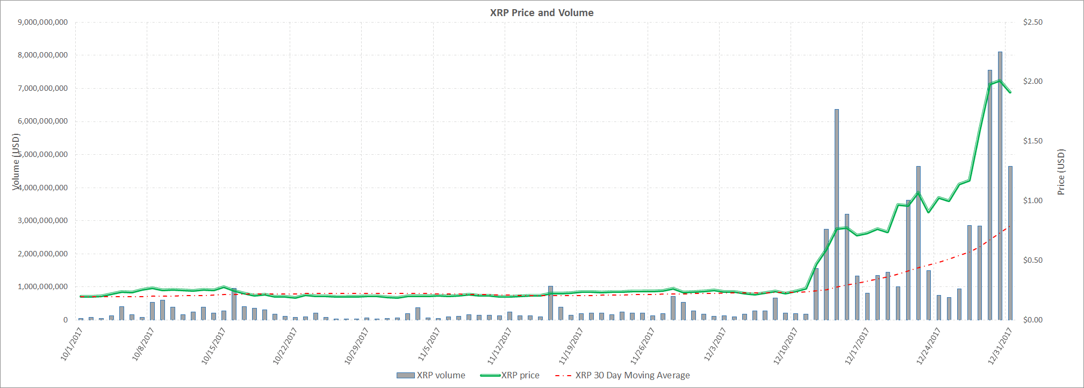This screenshot has width=1084, height=388.
Task: Select the Volume (USD) left axis title
Action: [x=16, y=162]
